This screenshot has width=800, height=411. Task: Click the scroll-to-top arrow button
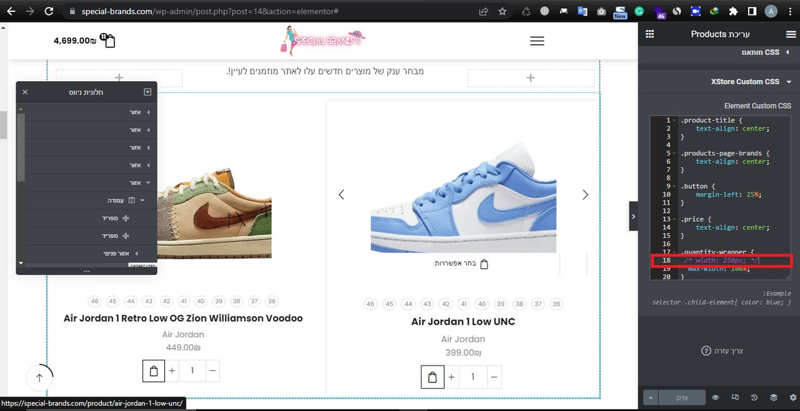39,377
